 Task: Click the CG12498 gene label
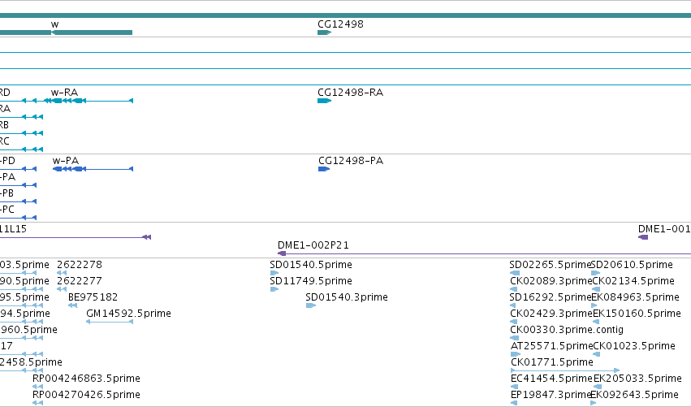click(x=340, y=24)
